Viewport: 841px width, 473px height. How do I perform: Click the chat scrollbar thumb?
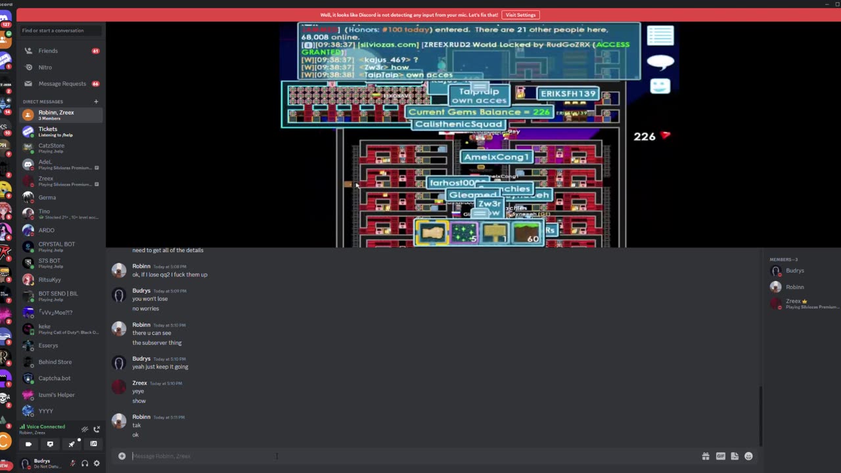coord(760,415)
